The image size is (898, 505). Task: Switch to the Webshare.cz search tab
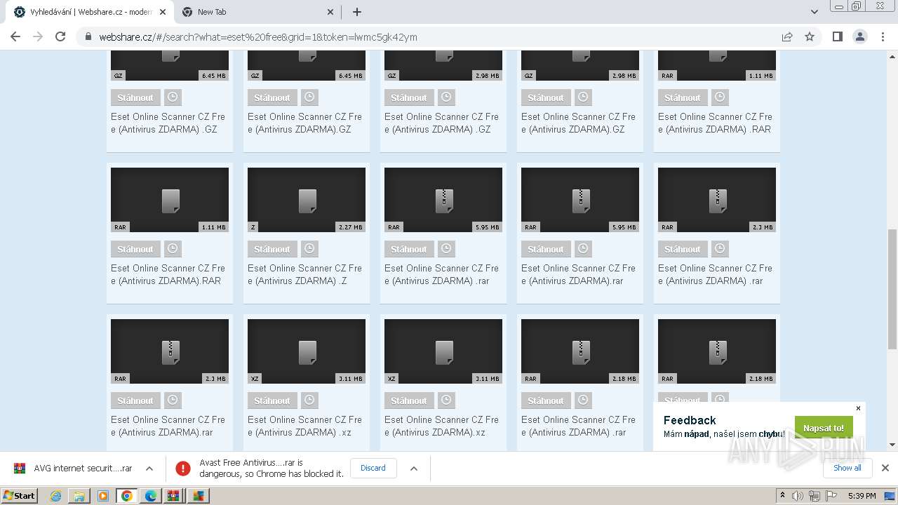point(90,12)
